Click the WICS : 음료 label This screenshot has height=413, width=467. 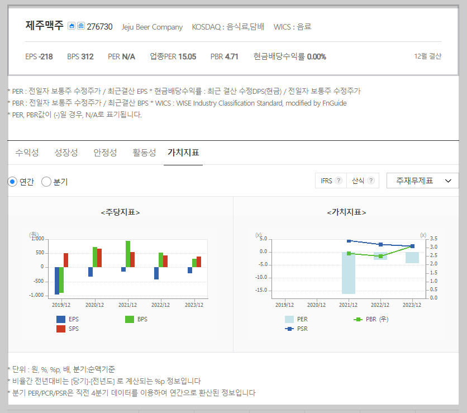coord(293,27)
